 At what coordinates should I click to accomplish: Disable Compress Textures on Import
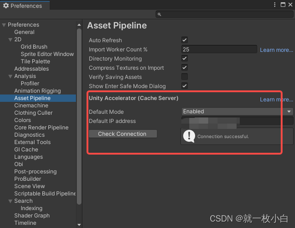click(185, 67)
